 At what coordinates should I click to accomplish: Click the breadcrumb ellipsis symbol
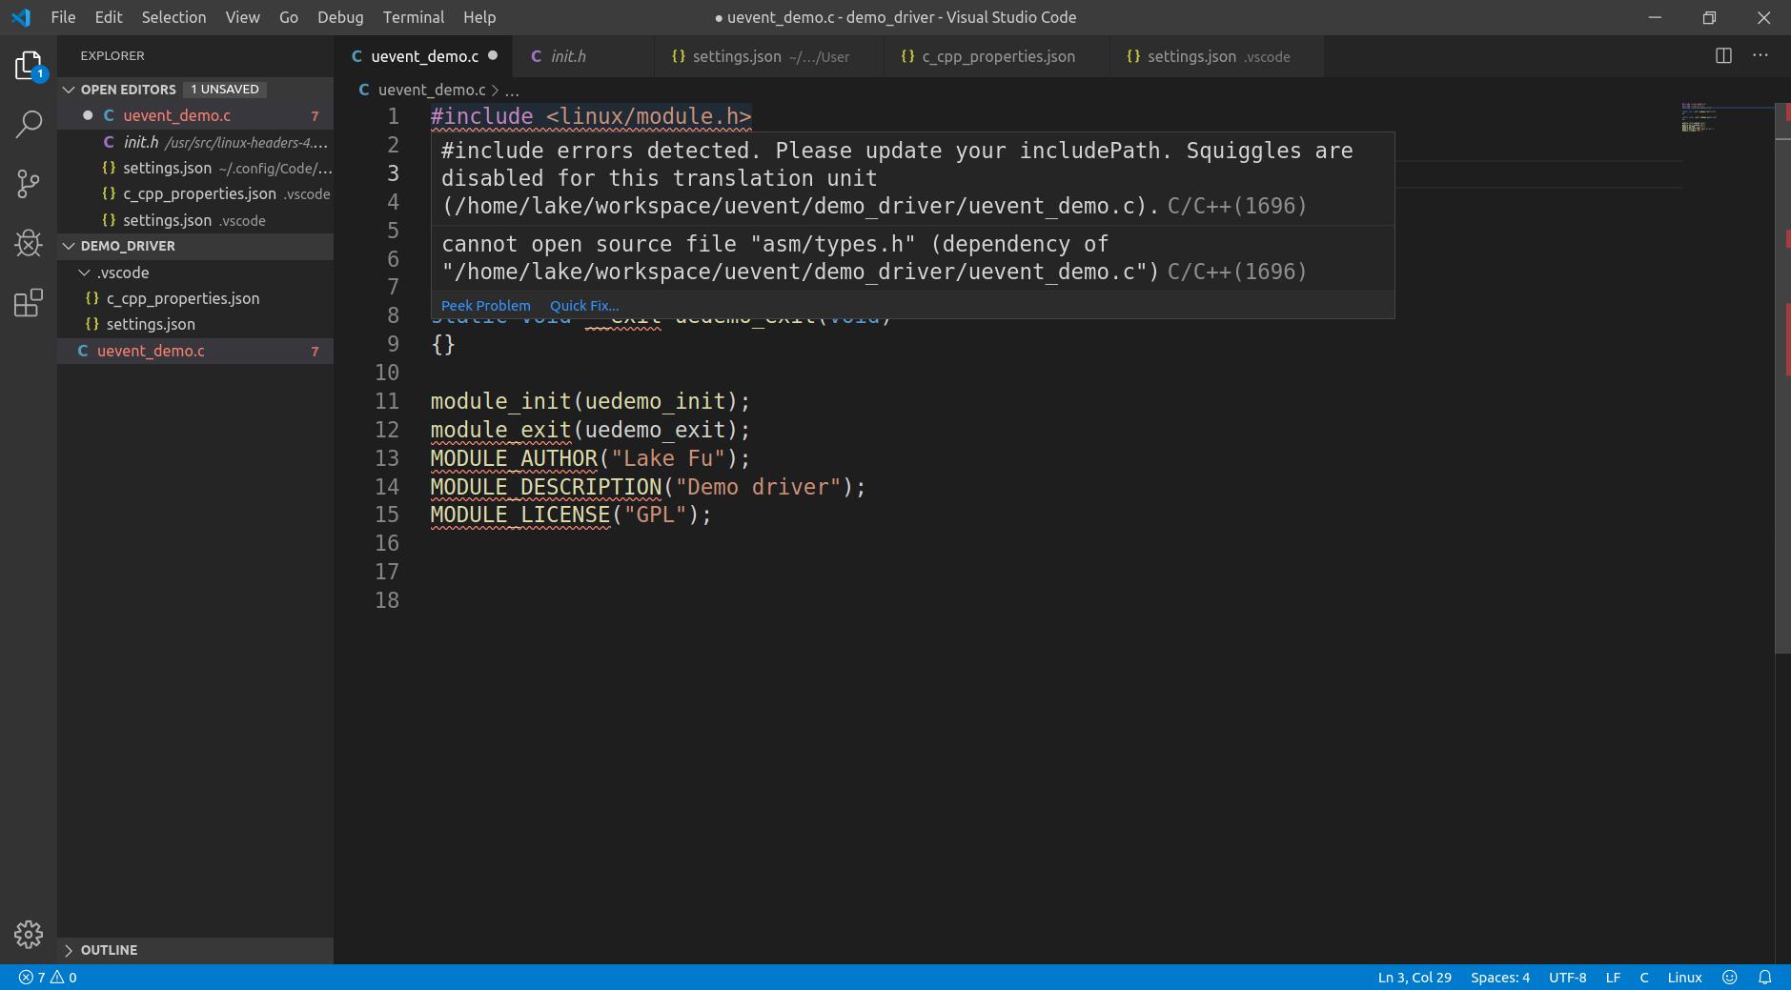pyautogui.click(x=512, y=90)
